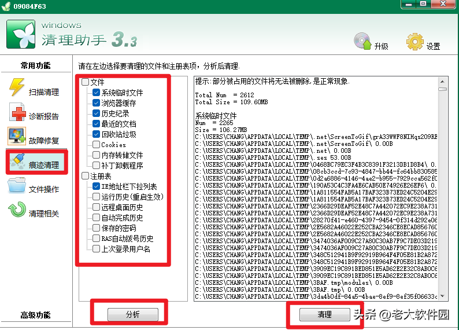Screen dimensions: 459x330
Task: Click the results scrollbar thumb
Action: click(442, 89)
